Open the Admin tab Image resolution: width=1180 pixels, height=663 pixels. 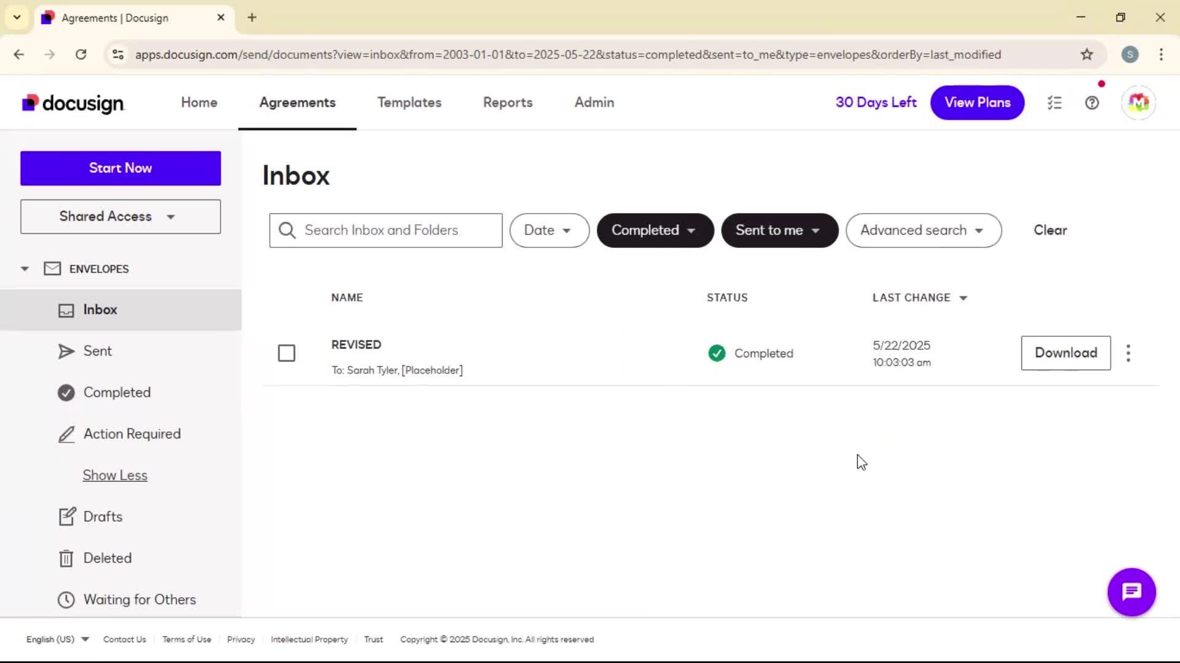click(x=594, y=103)
